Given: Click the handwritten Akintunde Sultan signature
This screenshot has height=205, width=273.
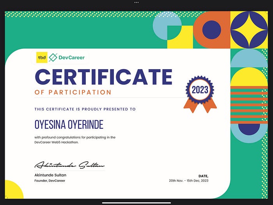Looking at the screenshot, I should point(69,165).
